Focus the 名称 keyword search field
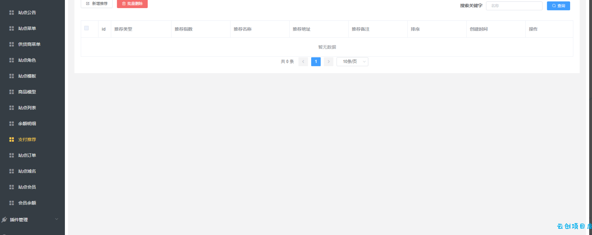The height and width of the screenshot is (235, 592). pos(514,6)
